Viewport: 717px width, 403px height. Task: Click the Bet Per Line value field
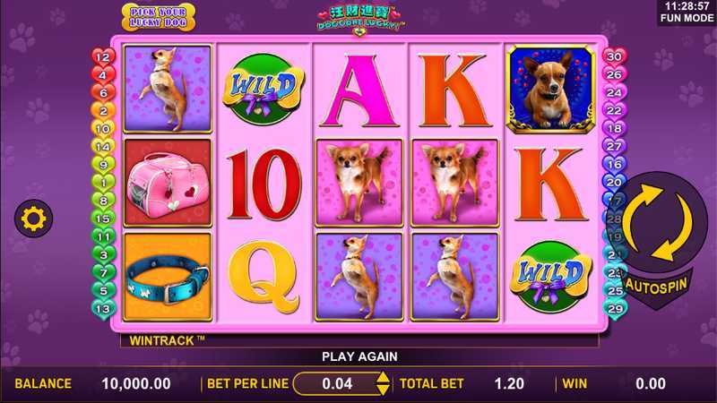[337, 384]
